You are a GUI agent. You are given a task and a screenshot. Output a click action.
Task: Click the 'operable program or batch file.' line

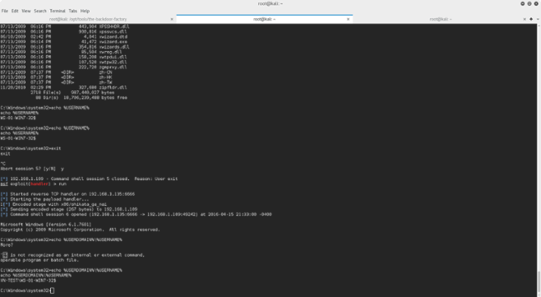point(39,260)
